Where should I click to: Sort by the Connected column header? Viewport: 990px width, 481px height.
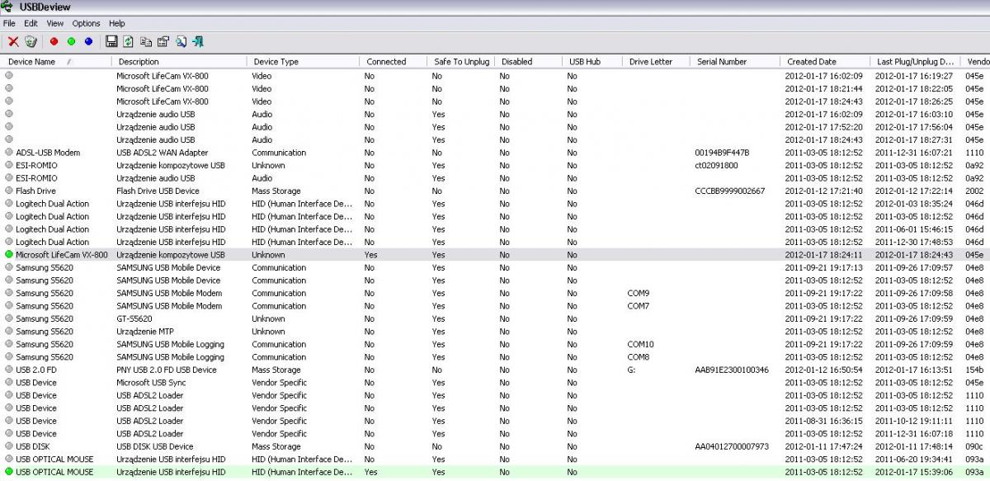click(393, 62)
